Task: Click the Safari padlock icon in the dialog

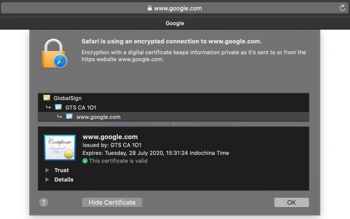Action: coord(54,54)
